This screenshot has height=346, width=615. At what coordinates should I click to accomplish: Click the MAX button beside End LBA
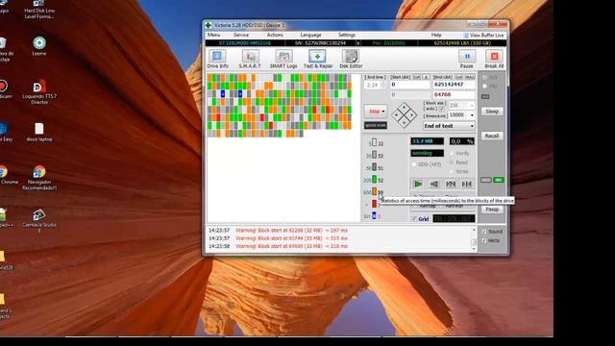click(470, 77)
